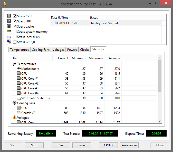The width and height of the screenshot is (173, 152).
Task: Click the disk drive icon beside Stress local disks
Action: coord(9,37)
